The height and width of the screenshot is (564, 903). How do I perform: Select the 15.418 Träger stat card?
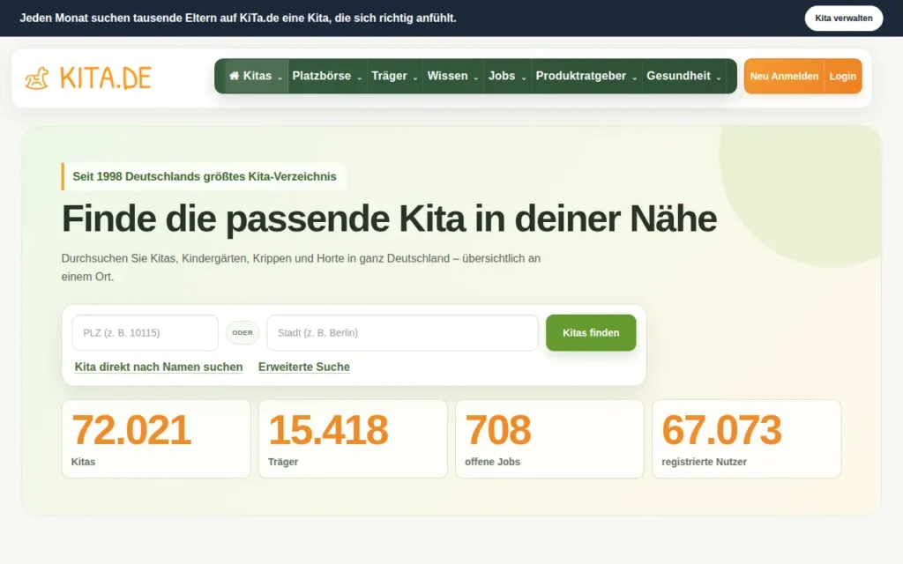pos(353,439)
